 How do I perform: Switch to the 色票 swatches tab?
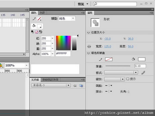click(x=42, y=13)
